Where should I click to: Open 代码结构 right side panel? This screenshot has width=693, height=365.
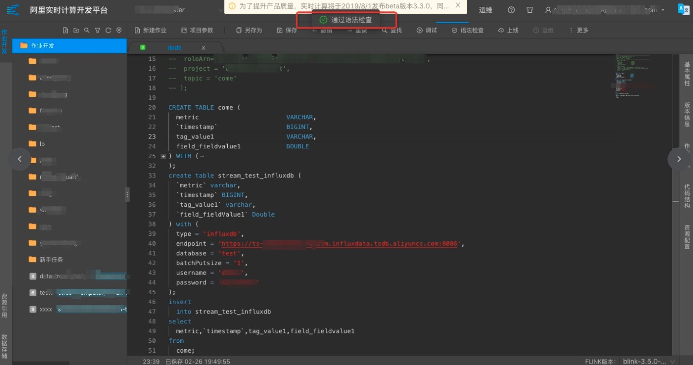[687, 196]
